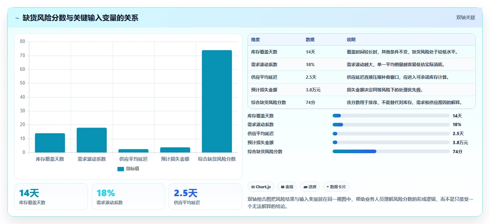Click the description starting 该分数用于排序

point(405,102)
